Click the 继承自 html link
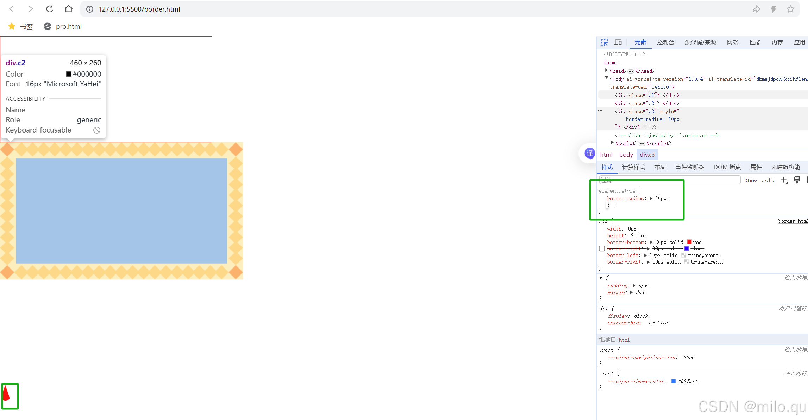 pyautogui.click(x=624, y=340)
